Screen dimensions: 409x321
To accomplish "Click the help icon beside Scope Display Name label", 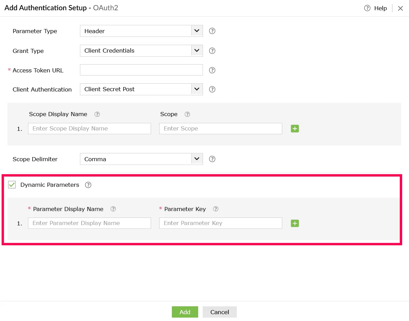I will (97, 114).
